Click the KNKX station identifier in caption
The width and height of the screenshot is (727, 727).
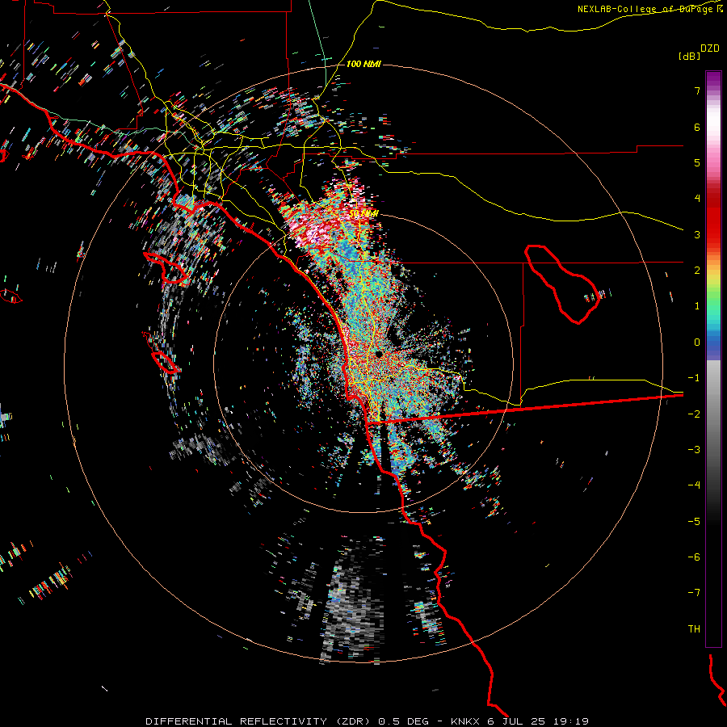(x=465, y=721)
